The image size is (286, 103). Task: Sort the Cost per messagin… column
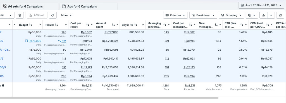190,25
